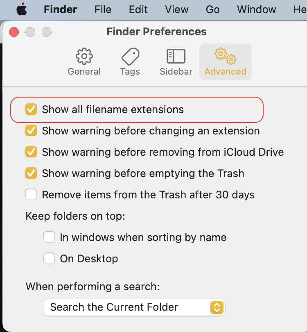Viewport: 307px width, 332px height.
Task: Open the General preferences gear icon
Action: 84,57
